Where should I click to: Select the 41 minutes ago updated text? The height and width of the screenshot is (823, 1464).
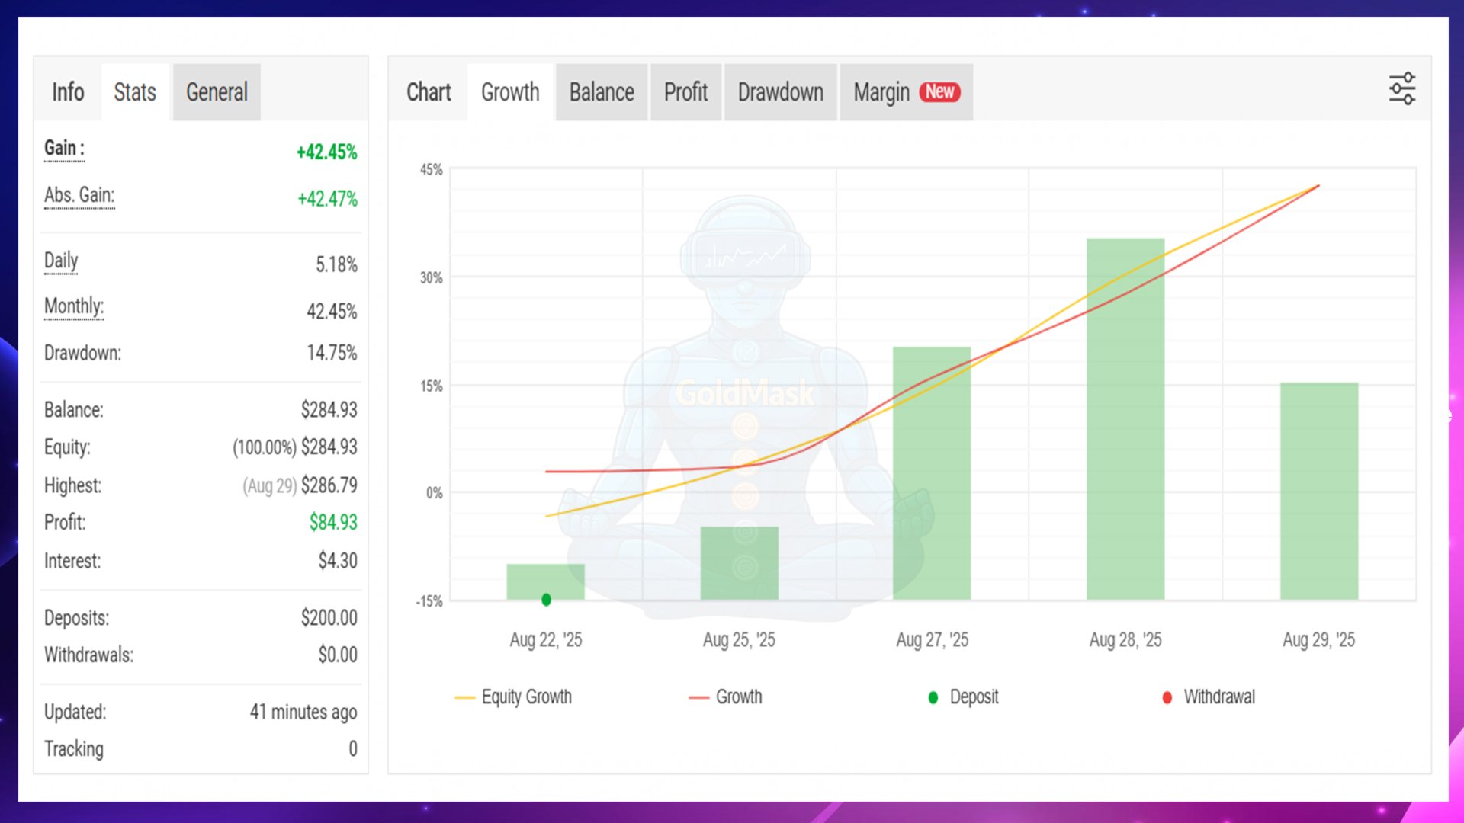click(x=303, y=712)
